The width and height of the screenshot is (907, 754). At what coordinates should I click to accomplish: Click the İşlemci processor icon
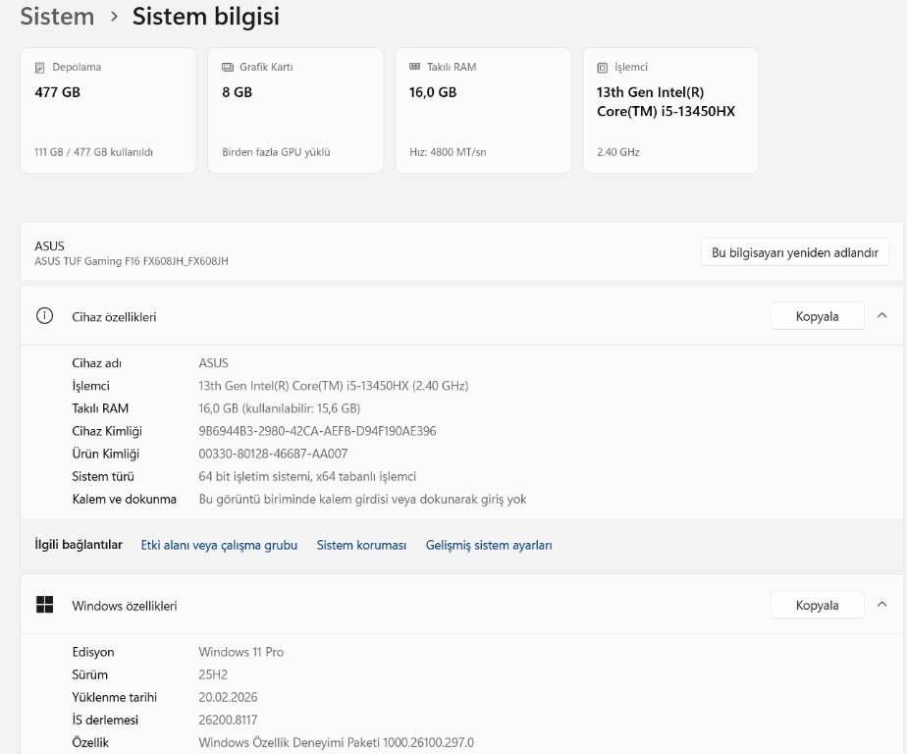pyautogui.click(x=603, y=68)
